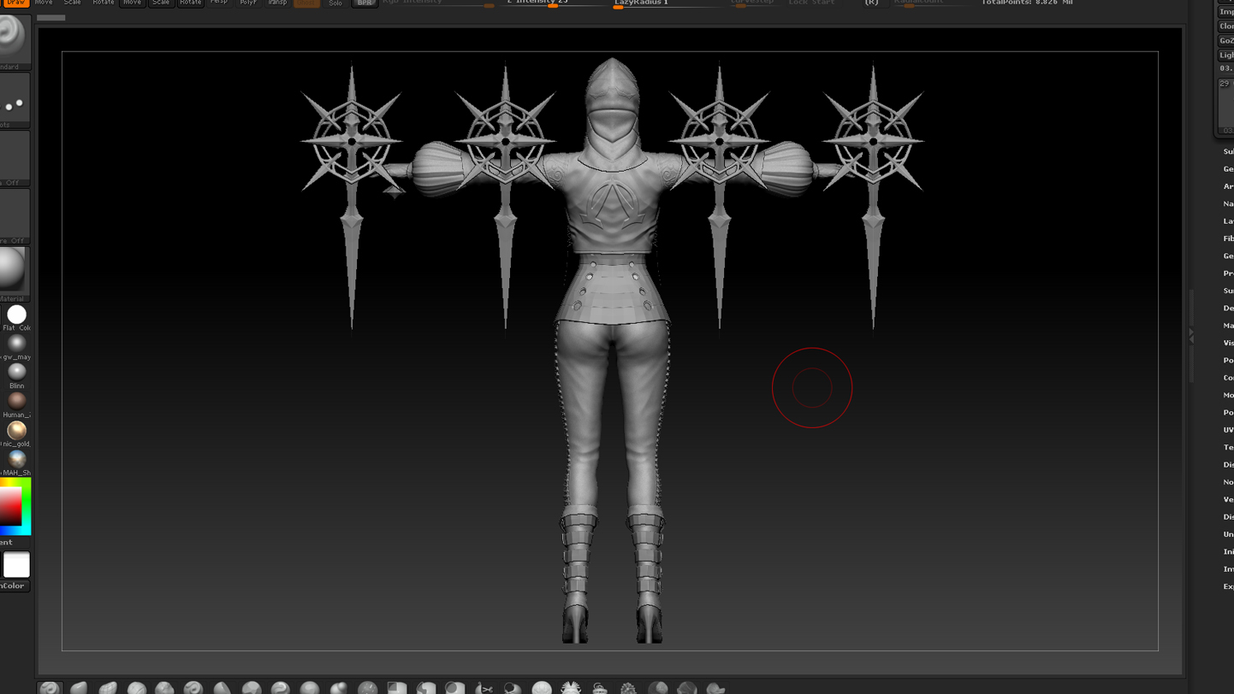
Task: Click the SwitchColor button
Action: pos(15,585)
